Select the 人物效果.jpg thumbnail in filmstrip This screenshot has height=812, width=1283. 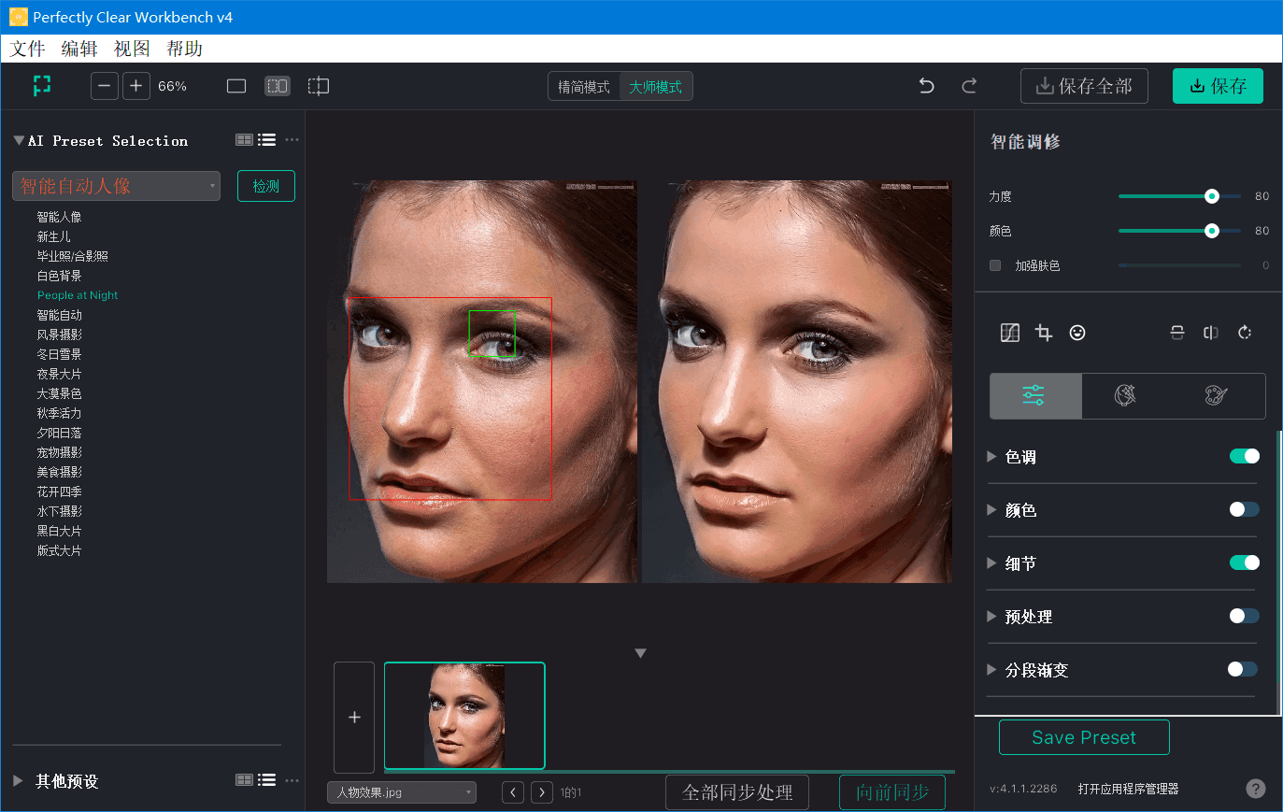pyautogui.click(x=464, y=716)
